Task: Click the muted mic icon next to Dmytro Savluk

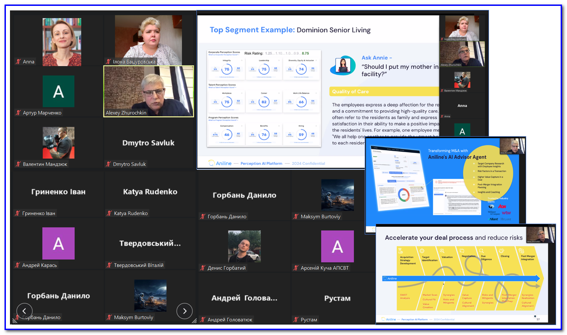Action: [x=108, y=164]
